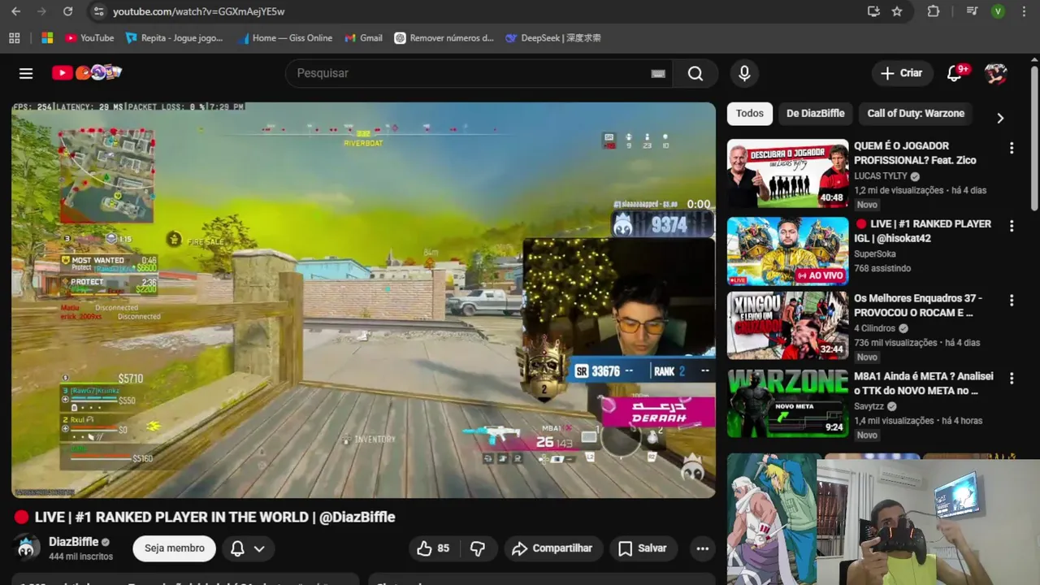The width and height of the screenshot is (1040, 585).
Task: Click the Os Melhores Enquadros 37 title
Action: [x=918, y=305]
